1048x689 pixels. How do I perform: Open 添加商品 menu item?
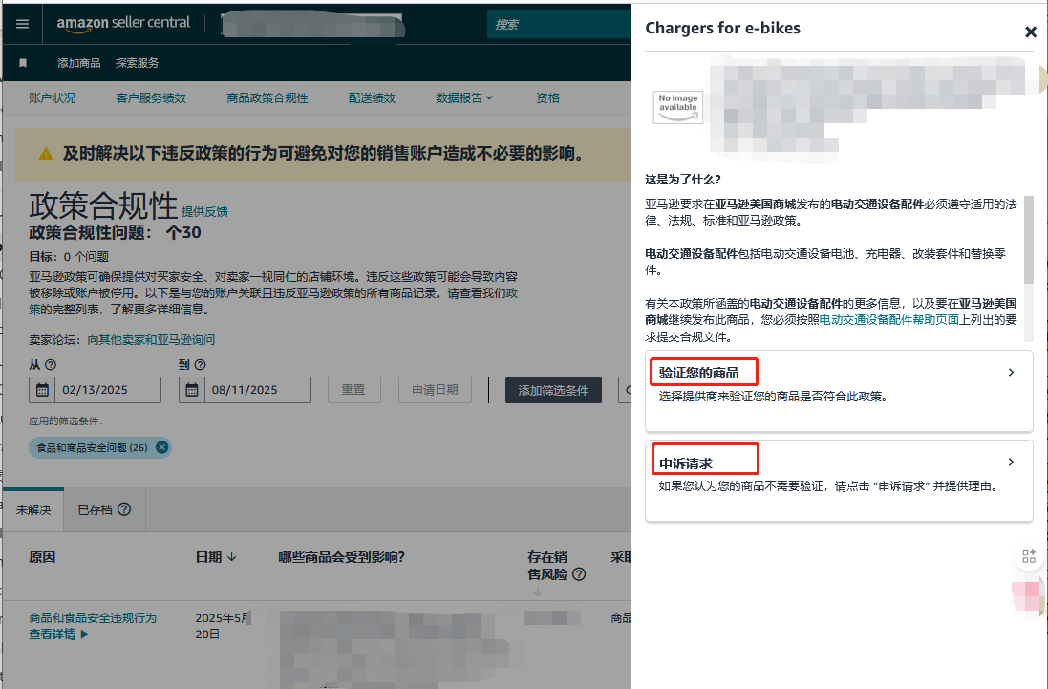coord(79,63)
